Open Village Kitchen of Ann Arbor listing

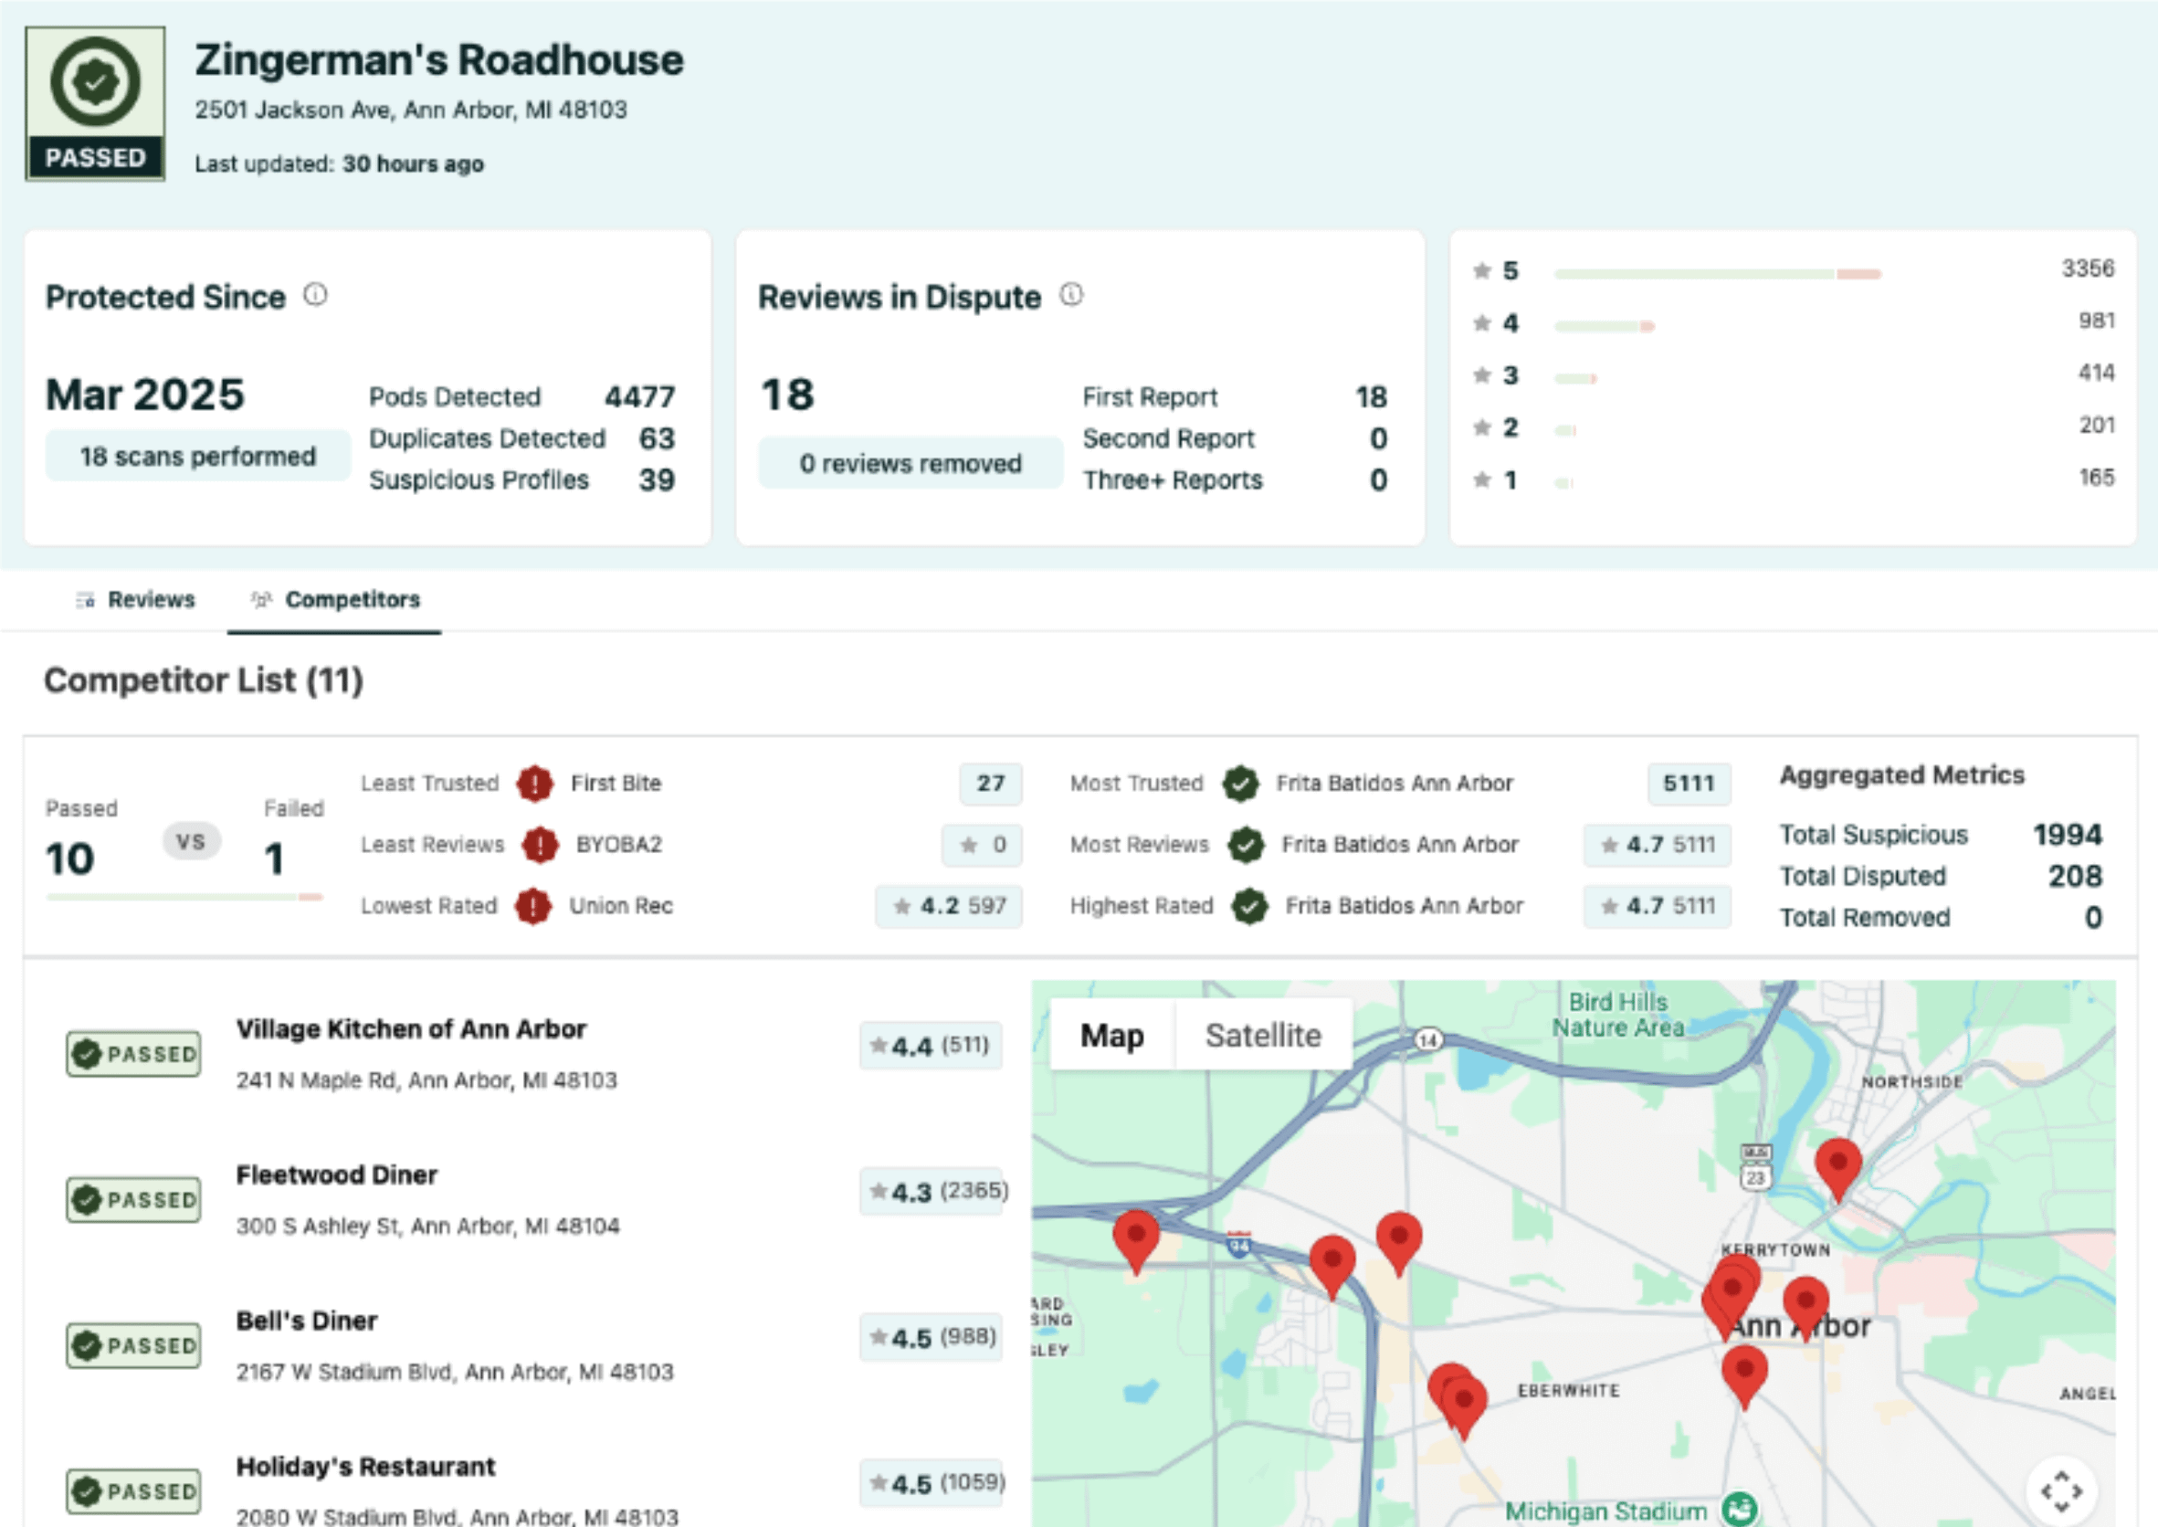tap(411, 1029)
